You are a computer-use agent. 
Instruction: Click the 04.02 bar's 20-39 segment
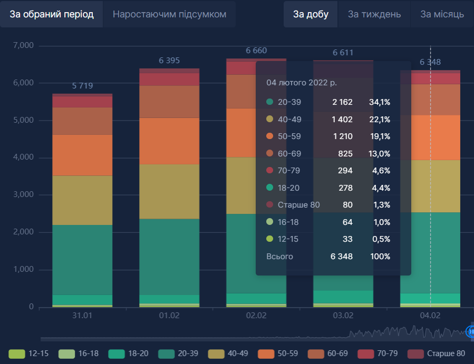click(430, 252)
